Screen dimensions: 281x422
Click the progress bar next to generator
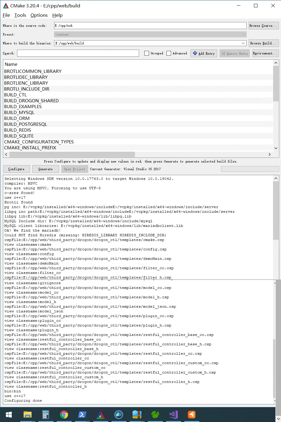250,169
